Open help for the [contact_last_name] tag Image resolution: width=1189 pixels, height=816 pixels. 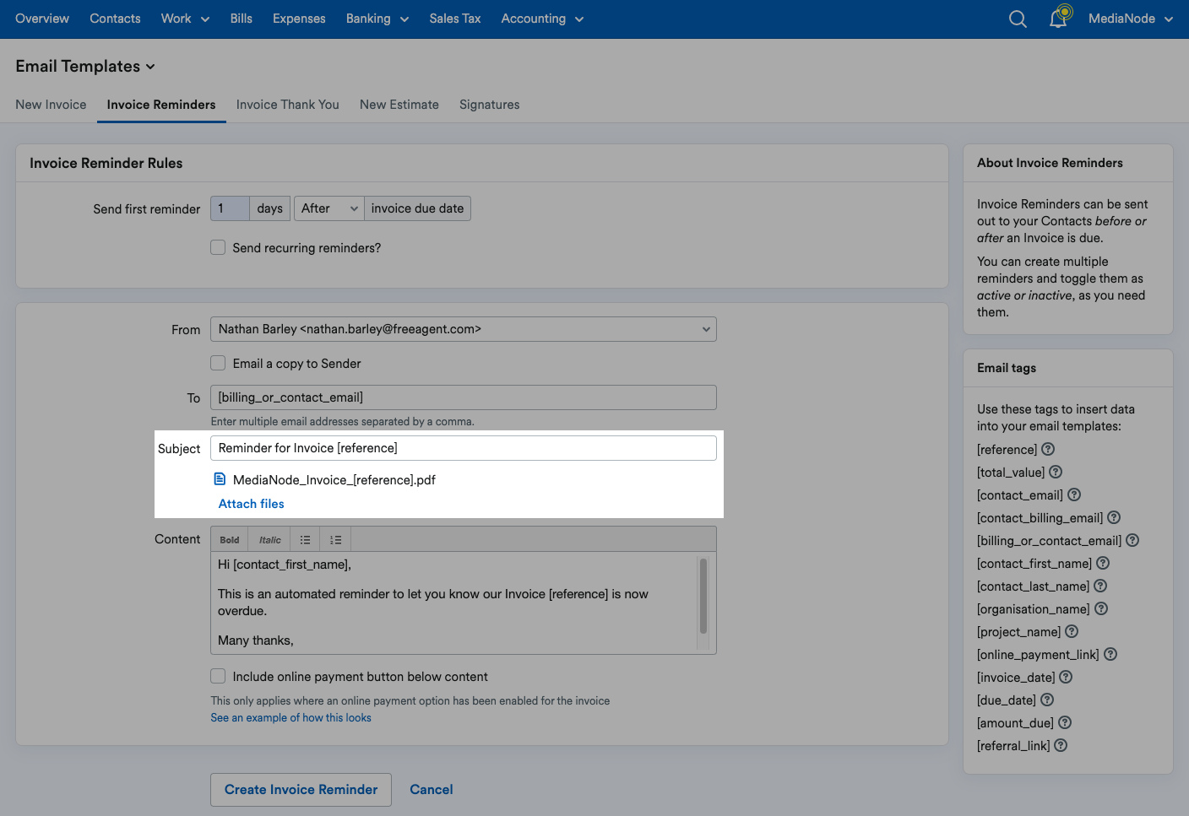pyautogui.click(x=1100, y=586)
